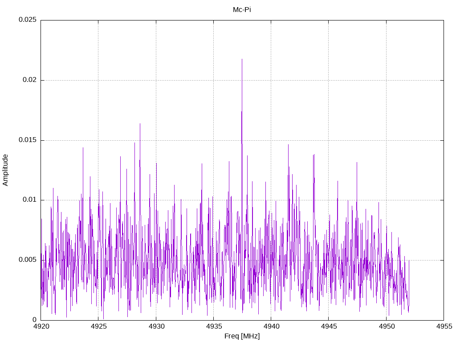Click the second-tallest peak tip near 4928.6 MHz
The height and width of the screenshot is (342, 456).
pos(140,124)
